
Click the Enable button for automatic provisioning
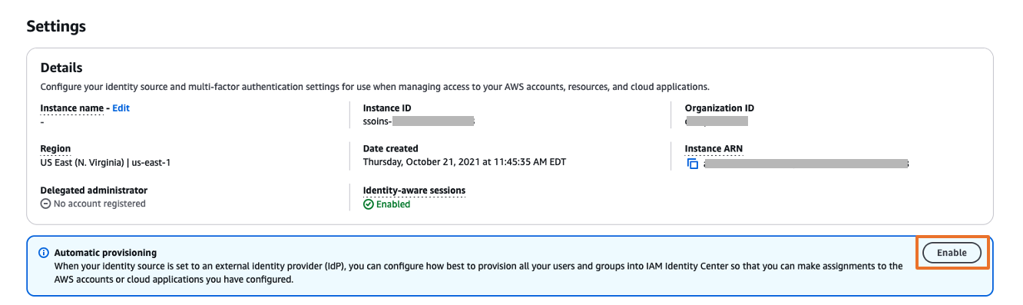point(952,253)
